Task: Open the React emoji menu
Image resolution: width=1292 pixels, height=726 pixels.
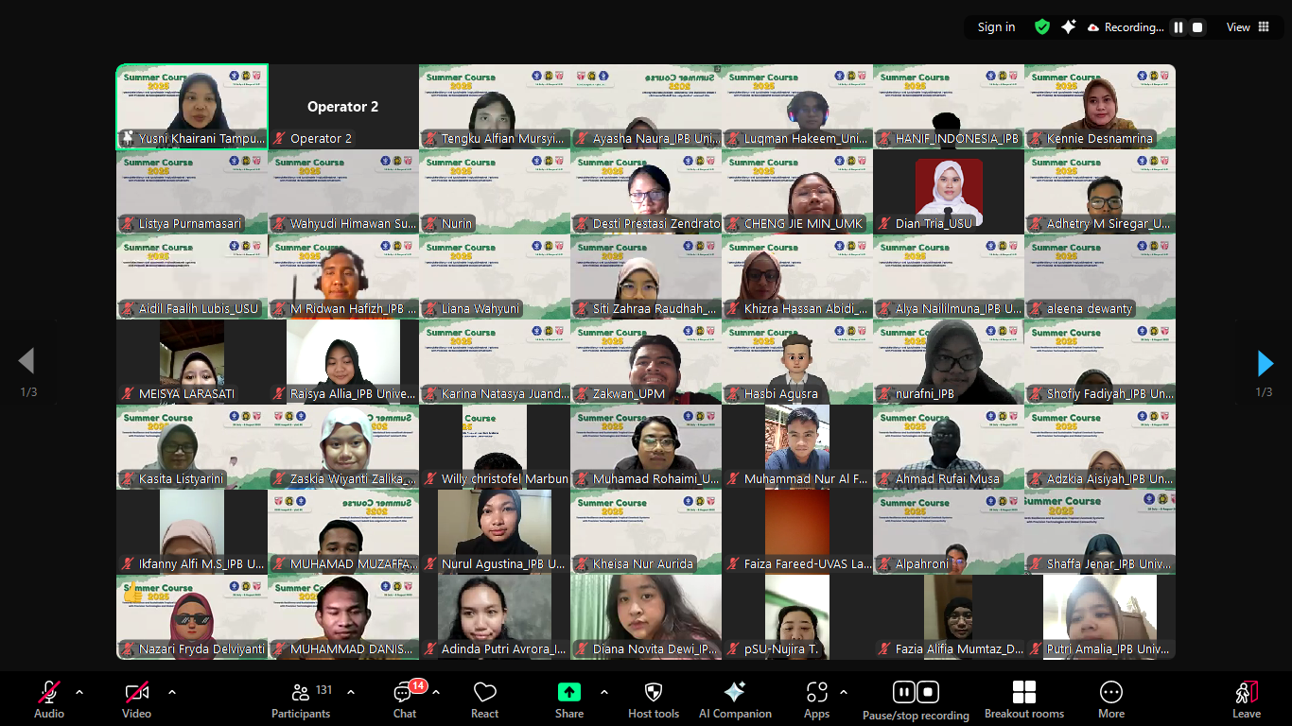Action: 484,700
